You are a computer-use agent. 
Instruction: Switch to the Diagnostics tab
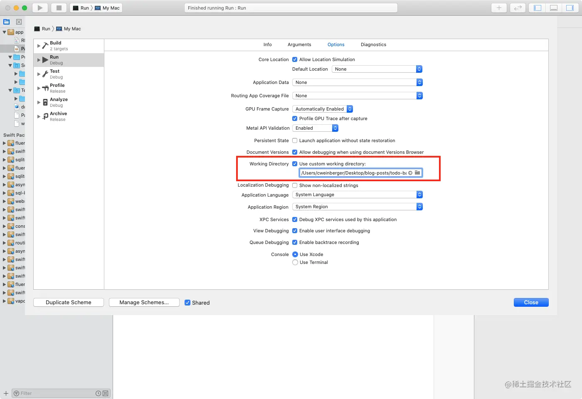click(373, 44)
